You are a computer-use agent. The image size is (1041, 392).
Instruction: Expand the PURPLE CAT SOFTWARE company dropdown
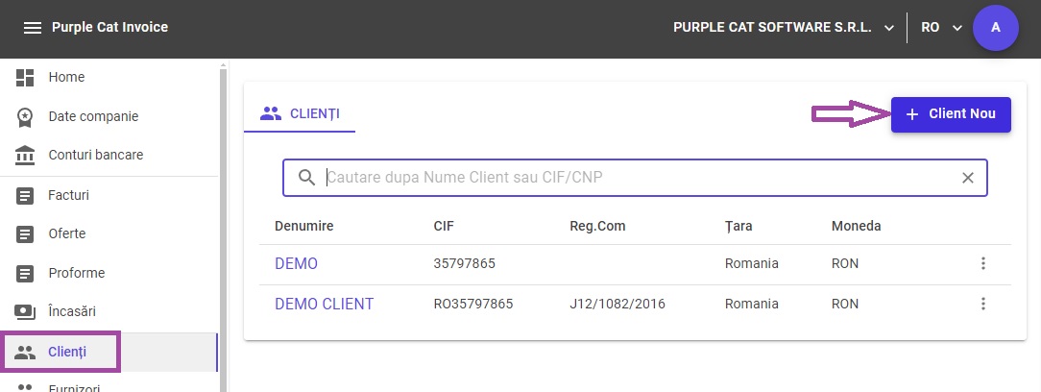coord(784,27)
